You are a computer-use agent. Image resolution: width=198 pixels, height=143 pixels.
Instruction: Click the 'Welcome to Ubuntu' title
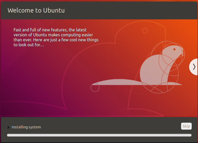36,10
